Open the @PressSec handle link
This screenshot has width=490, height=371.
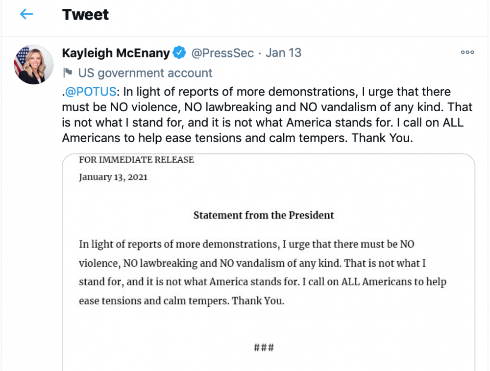click(x=222, y=53)
